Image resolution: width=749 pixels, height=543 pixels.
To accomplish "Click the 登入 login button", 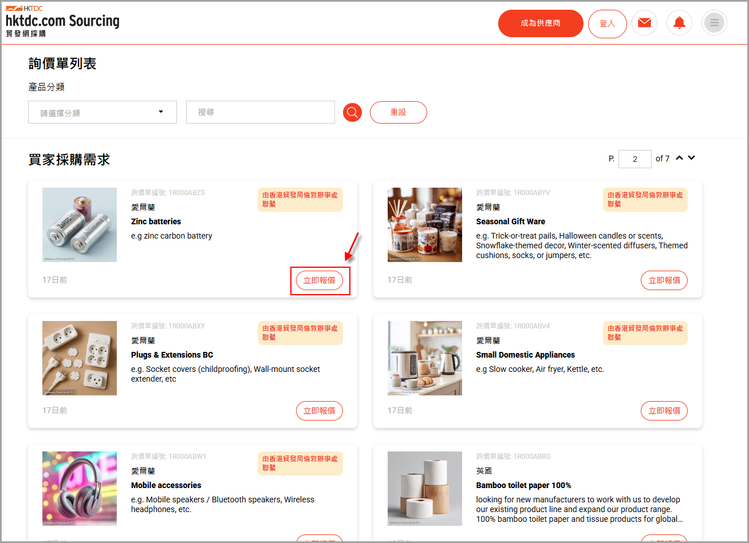I will [608, 24].
